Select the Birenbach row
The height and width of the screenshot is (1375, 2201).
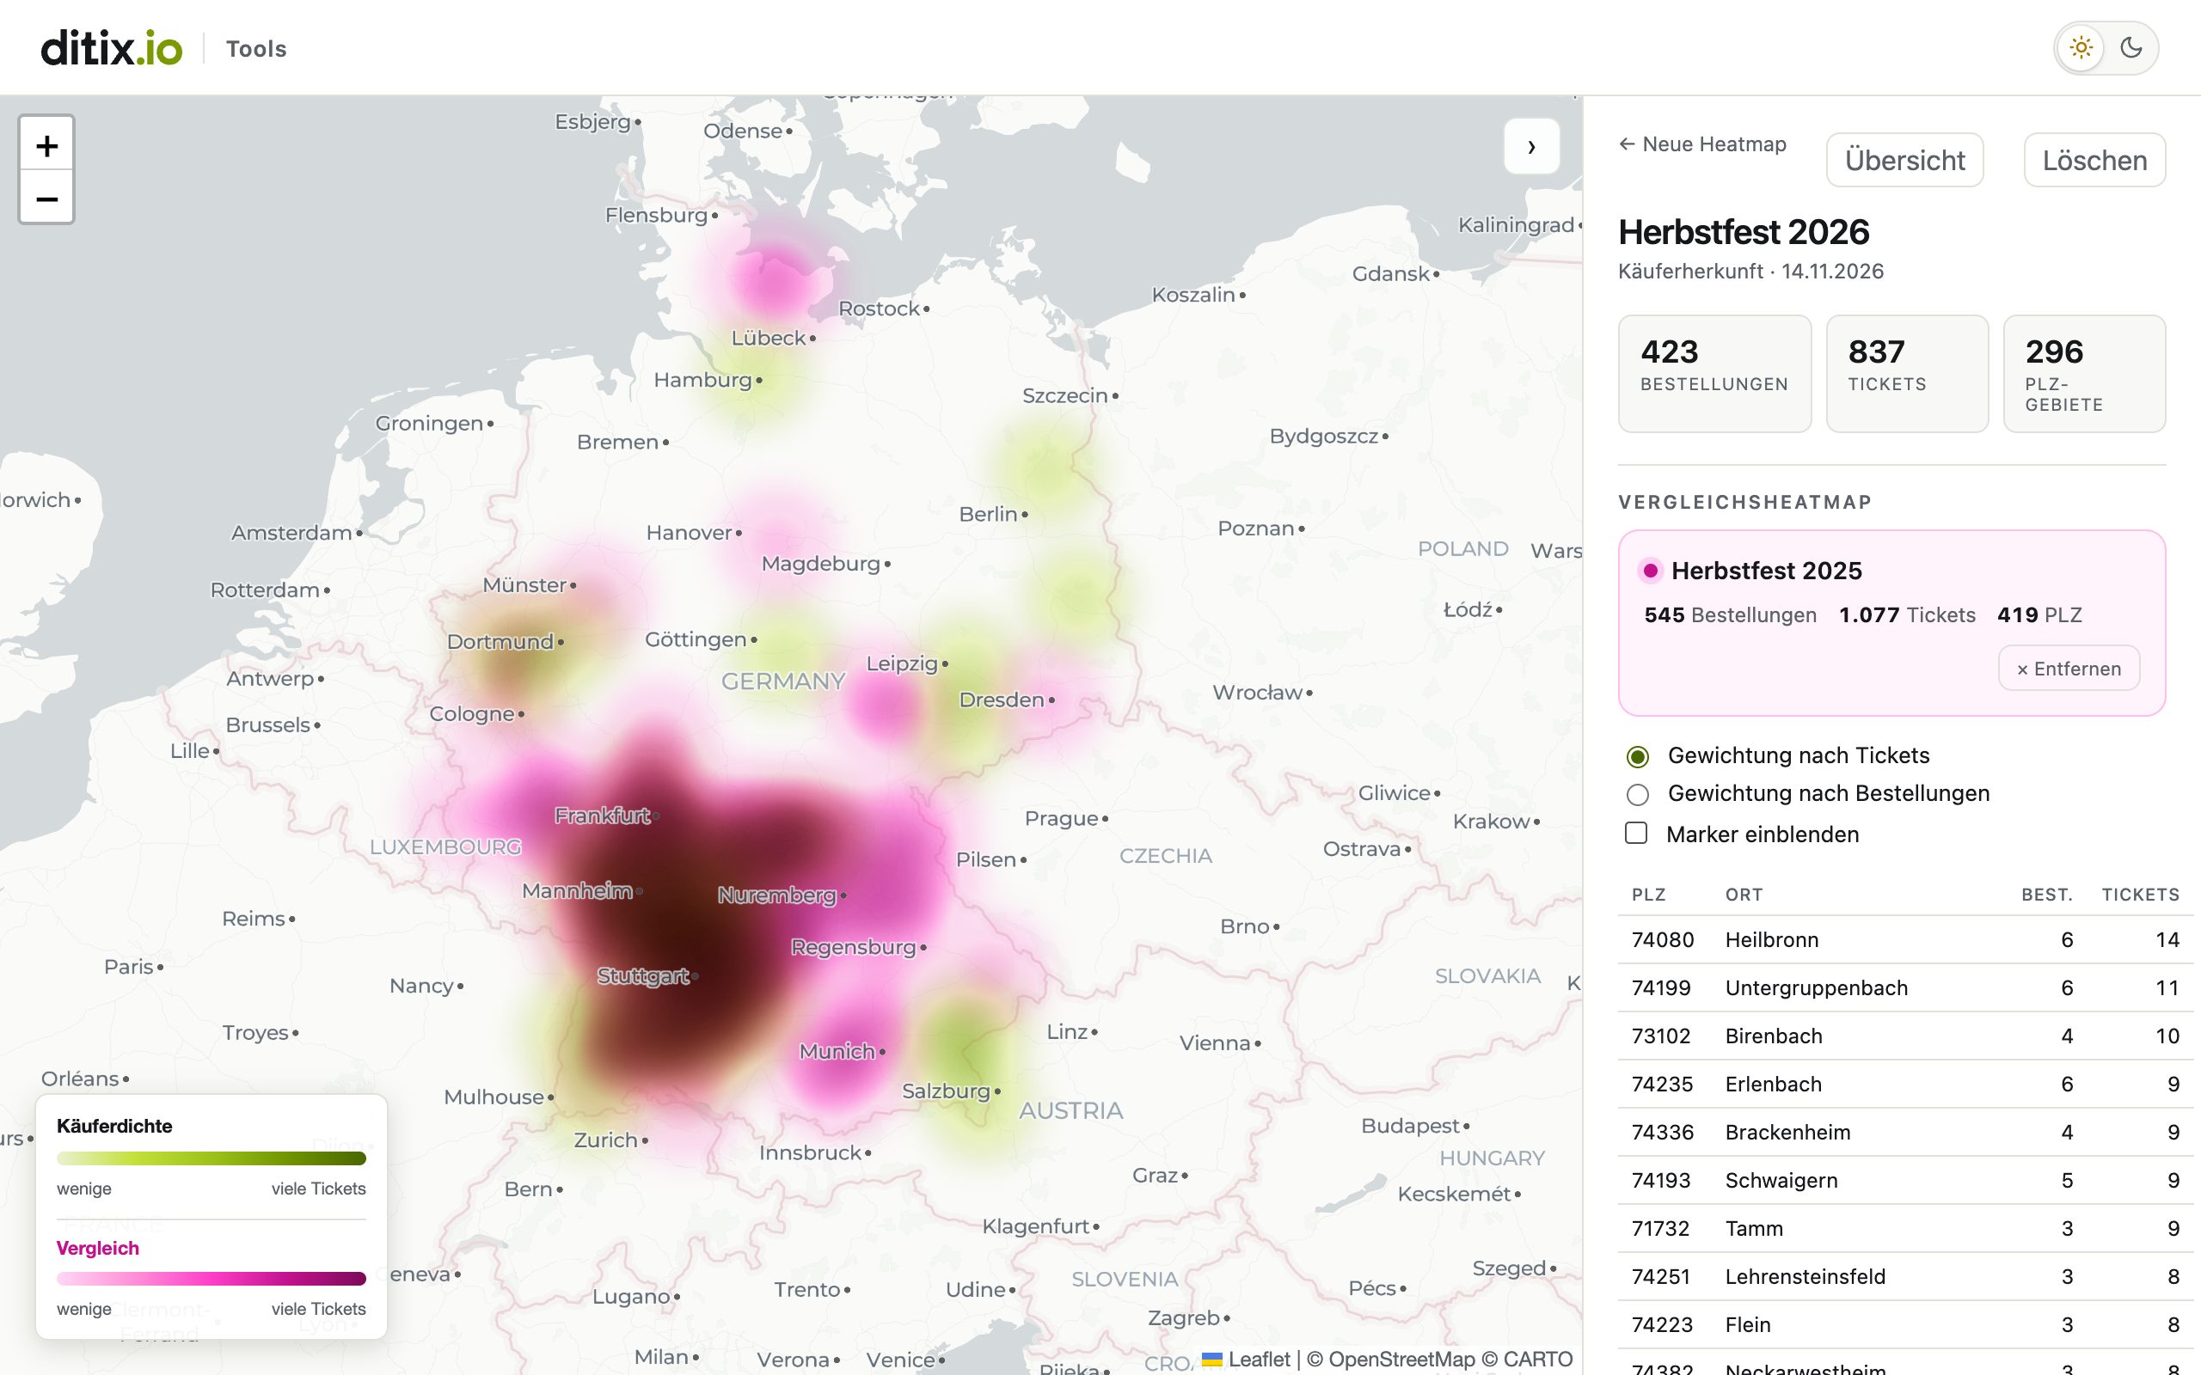(1905, 1036)
